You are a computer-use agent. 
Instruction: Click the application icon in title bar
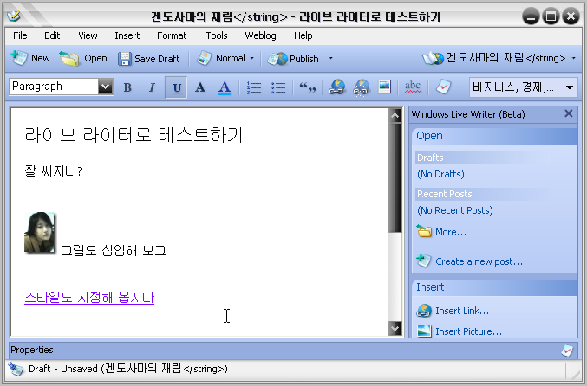(14, 16)
